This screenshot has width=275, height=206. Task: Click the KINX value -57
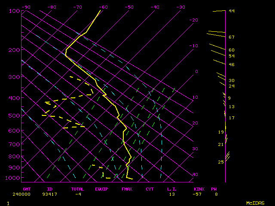pyautogui.click(x=199, y=194)
